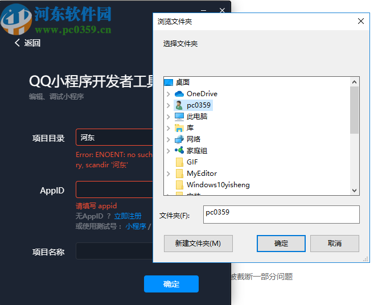Click 取消 to cancel folder browsing
This screenshot has height=305, width=382.
tap(335, 244)
